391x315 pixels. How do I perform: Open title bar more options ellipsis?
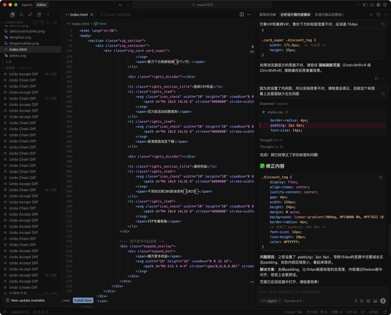(x=358, y=5)
